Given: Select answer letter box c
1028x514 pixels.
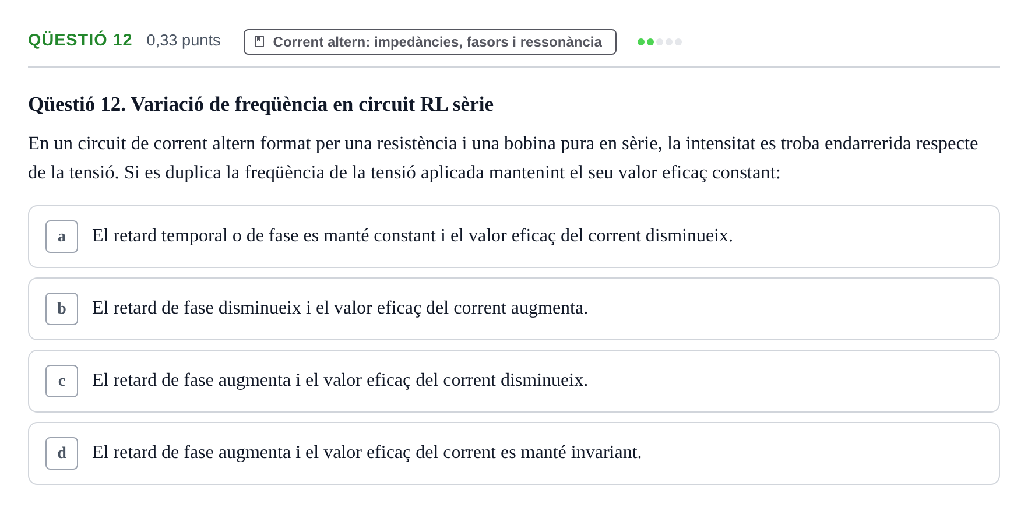Looking at the screenshot, I should [x=62, y=381].
